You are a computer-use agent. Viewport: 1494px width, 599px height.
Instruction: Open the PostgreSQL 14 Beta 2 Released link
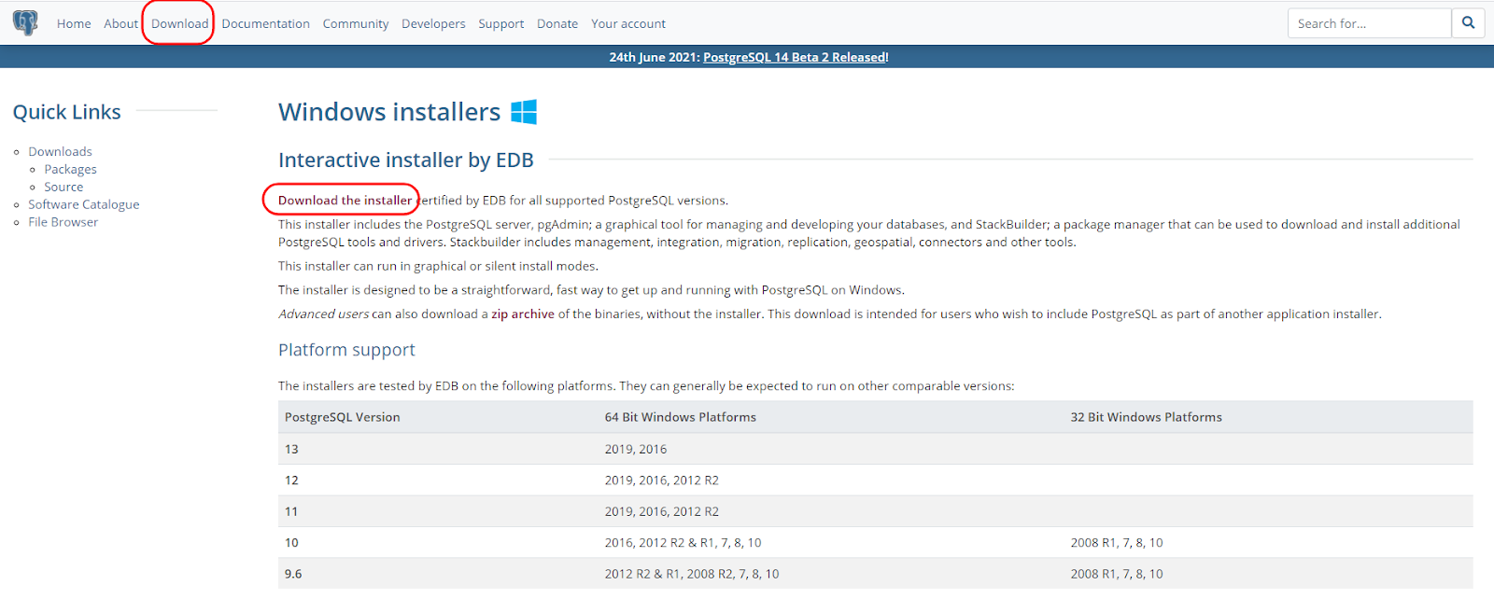[x=796, y=57]
